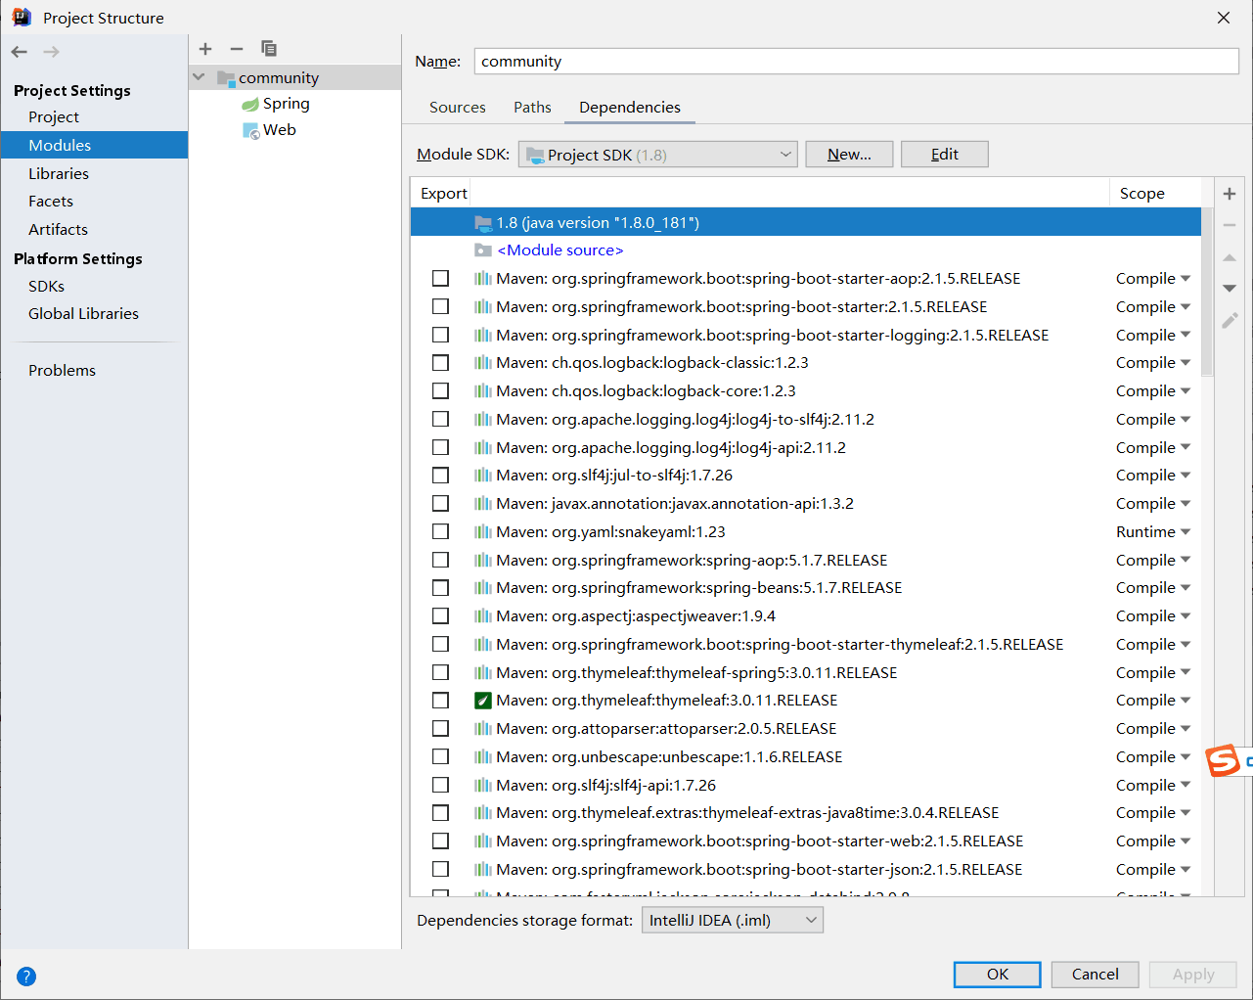
Task: Add a new module with plus icon
Action: [205, 49]
